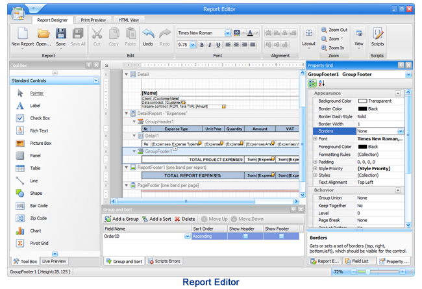Choose the Picture Box control

click(x=20, y=144)
